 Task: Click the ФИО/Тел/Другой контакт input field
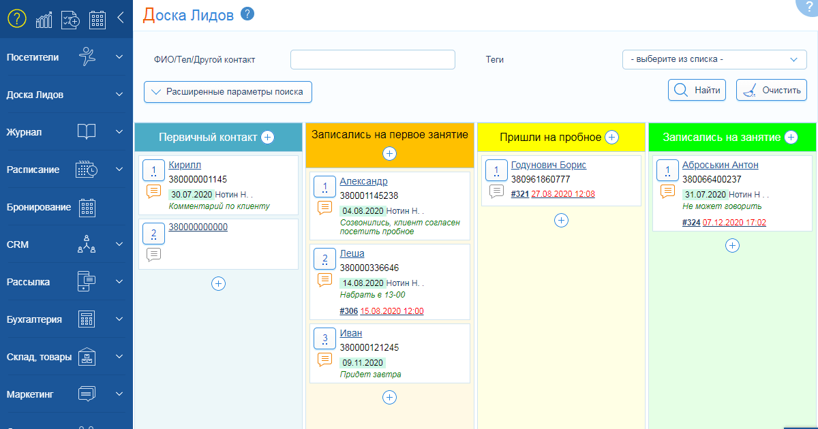tap(372, 60)
